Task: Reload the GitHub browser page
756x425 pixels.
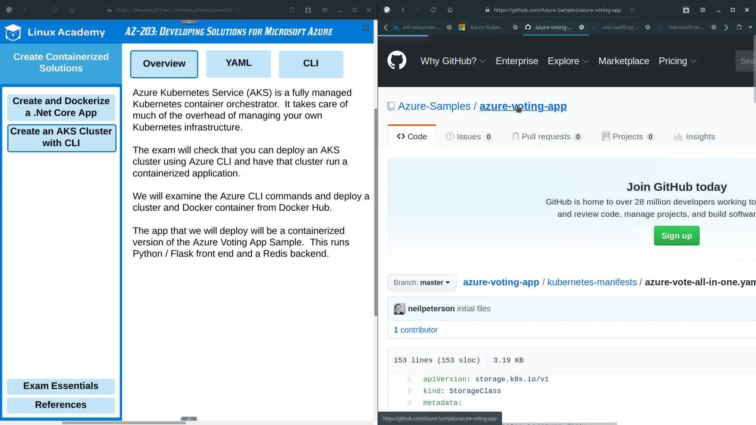Action: 434,10
